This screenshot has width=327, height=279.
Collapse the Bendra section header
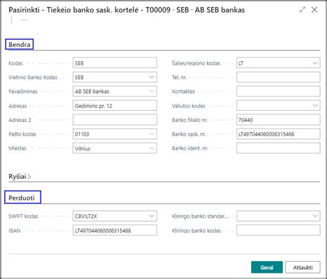coord(19,44)
